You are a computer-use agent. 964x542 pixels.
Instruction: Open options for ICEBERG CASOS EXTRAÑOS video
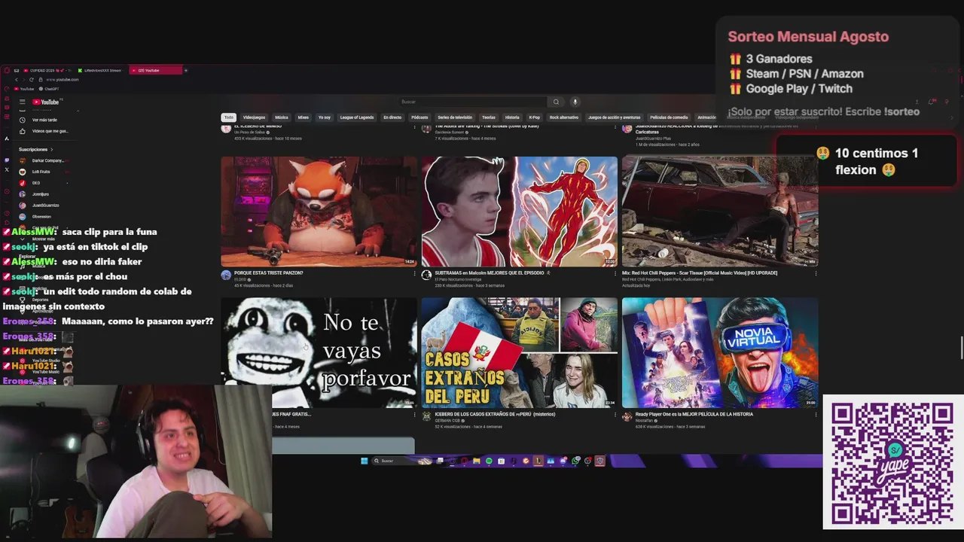point(615,415)
